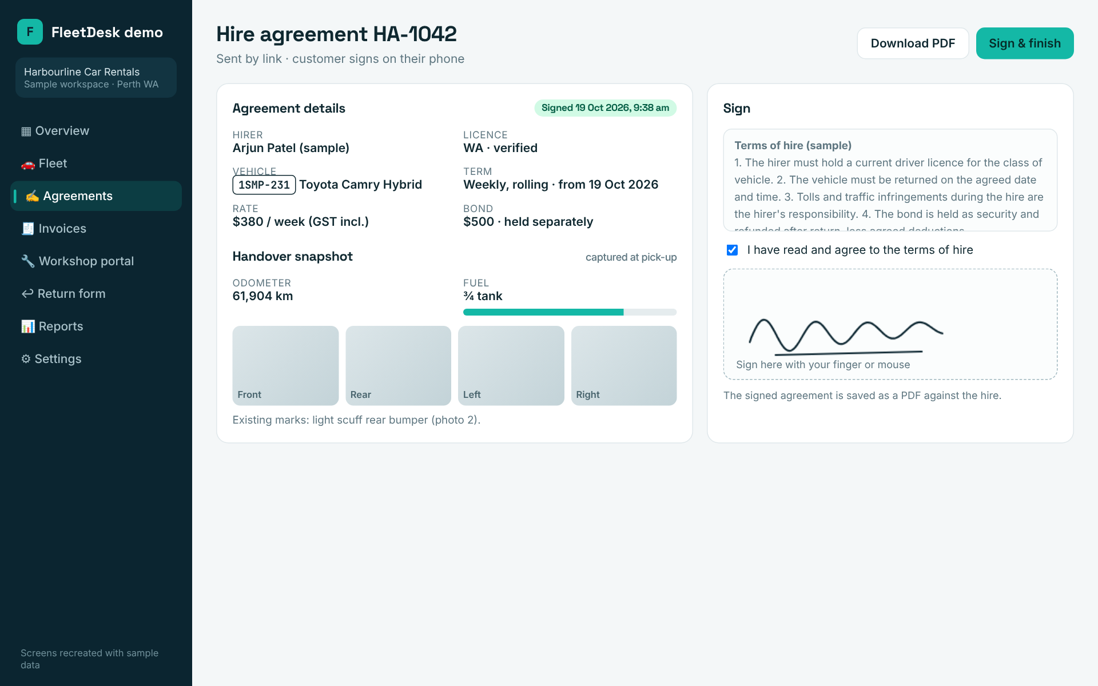The image size is (1098, 686).
Task: Click the odometer reading 61,904 km
Action: coord(263,296)
